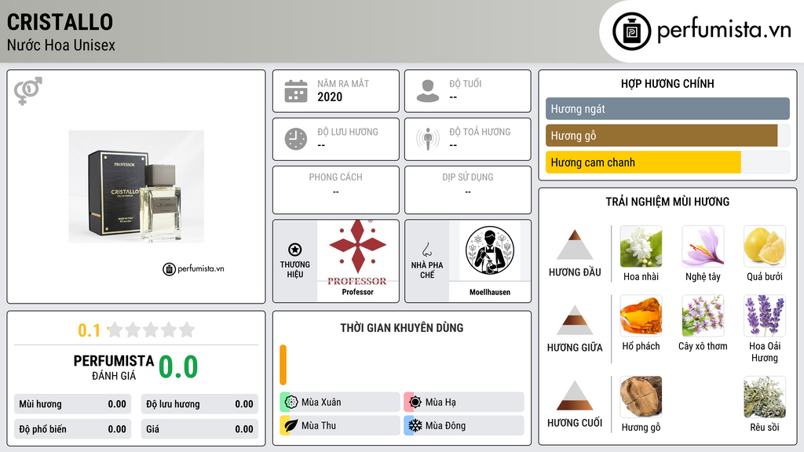Click the unisex gender symbol icon
804x452 pixels.
pyautogui.click(x=28, y=91)
